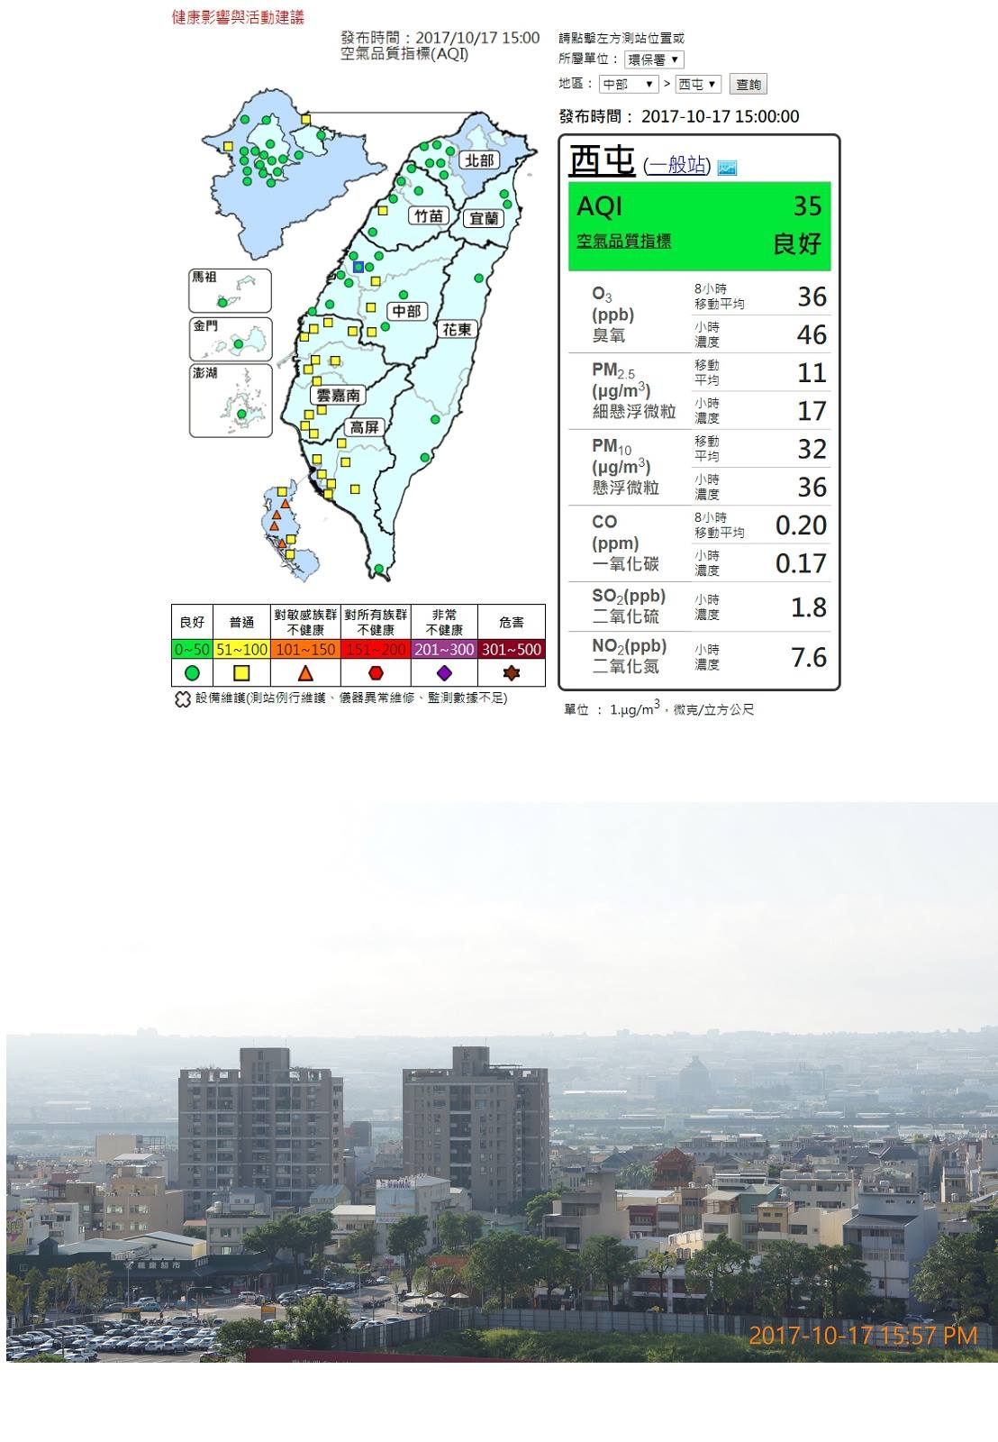
Task: Select the 北部 region label on map
Action: pos(478,160)
